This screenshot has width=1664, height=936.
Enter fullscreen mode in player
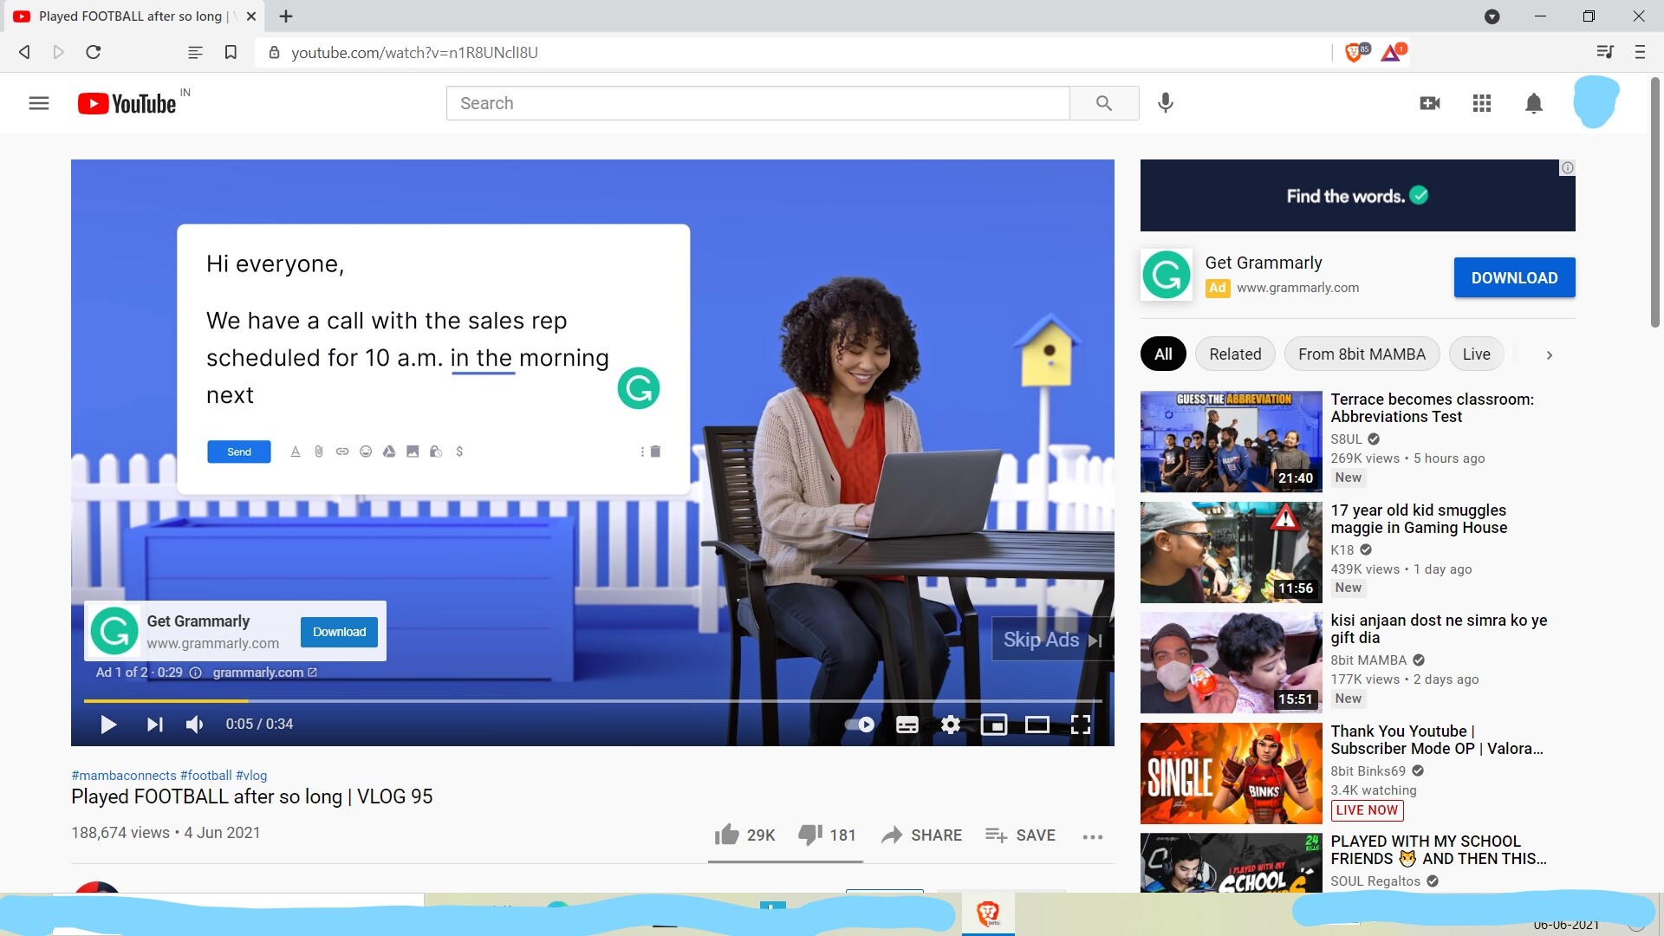(x=1080, y=725)
